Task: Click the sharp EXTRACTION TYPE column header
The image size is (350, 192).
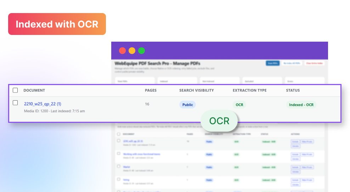Action: pyautogui.click(x=249, y=90)
